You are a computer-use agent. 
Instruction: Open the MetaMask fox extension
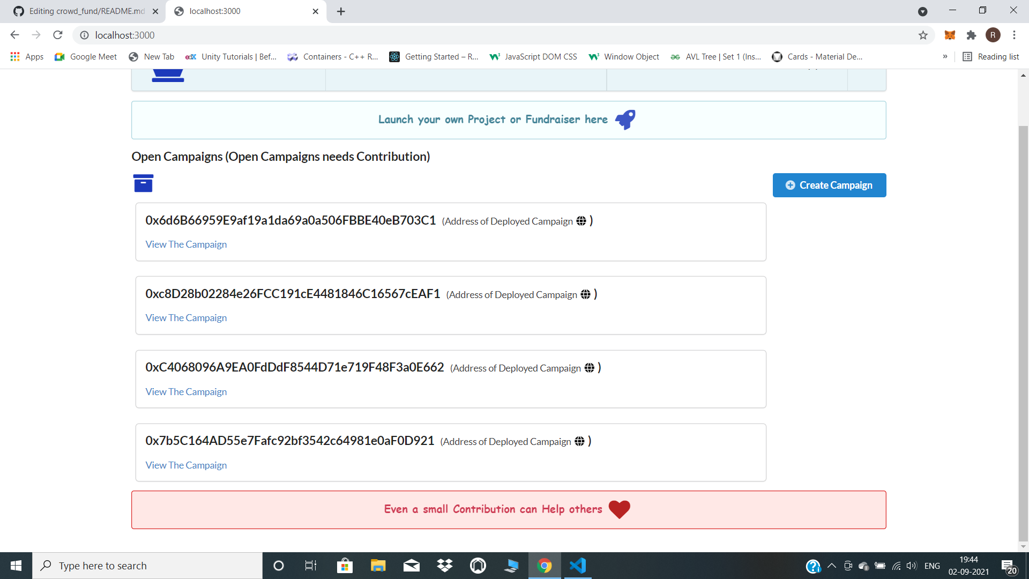point(950,35)
